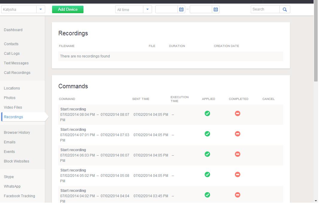Click red completed icon for 07:01 PM recording
Image resolution: width=319 pixels, height=205 pixels.
coord(238,134)
